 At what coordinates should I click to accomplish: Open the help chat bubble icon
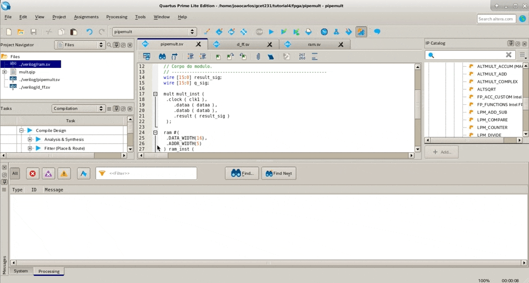[x=377, y=32]
